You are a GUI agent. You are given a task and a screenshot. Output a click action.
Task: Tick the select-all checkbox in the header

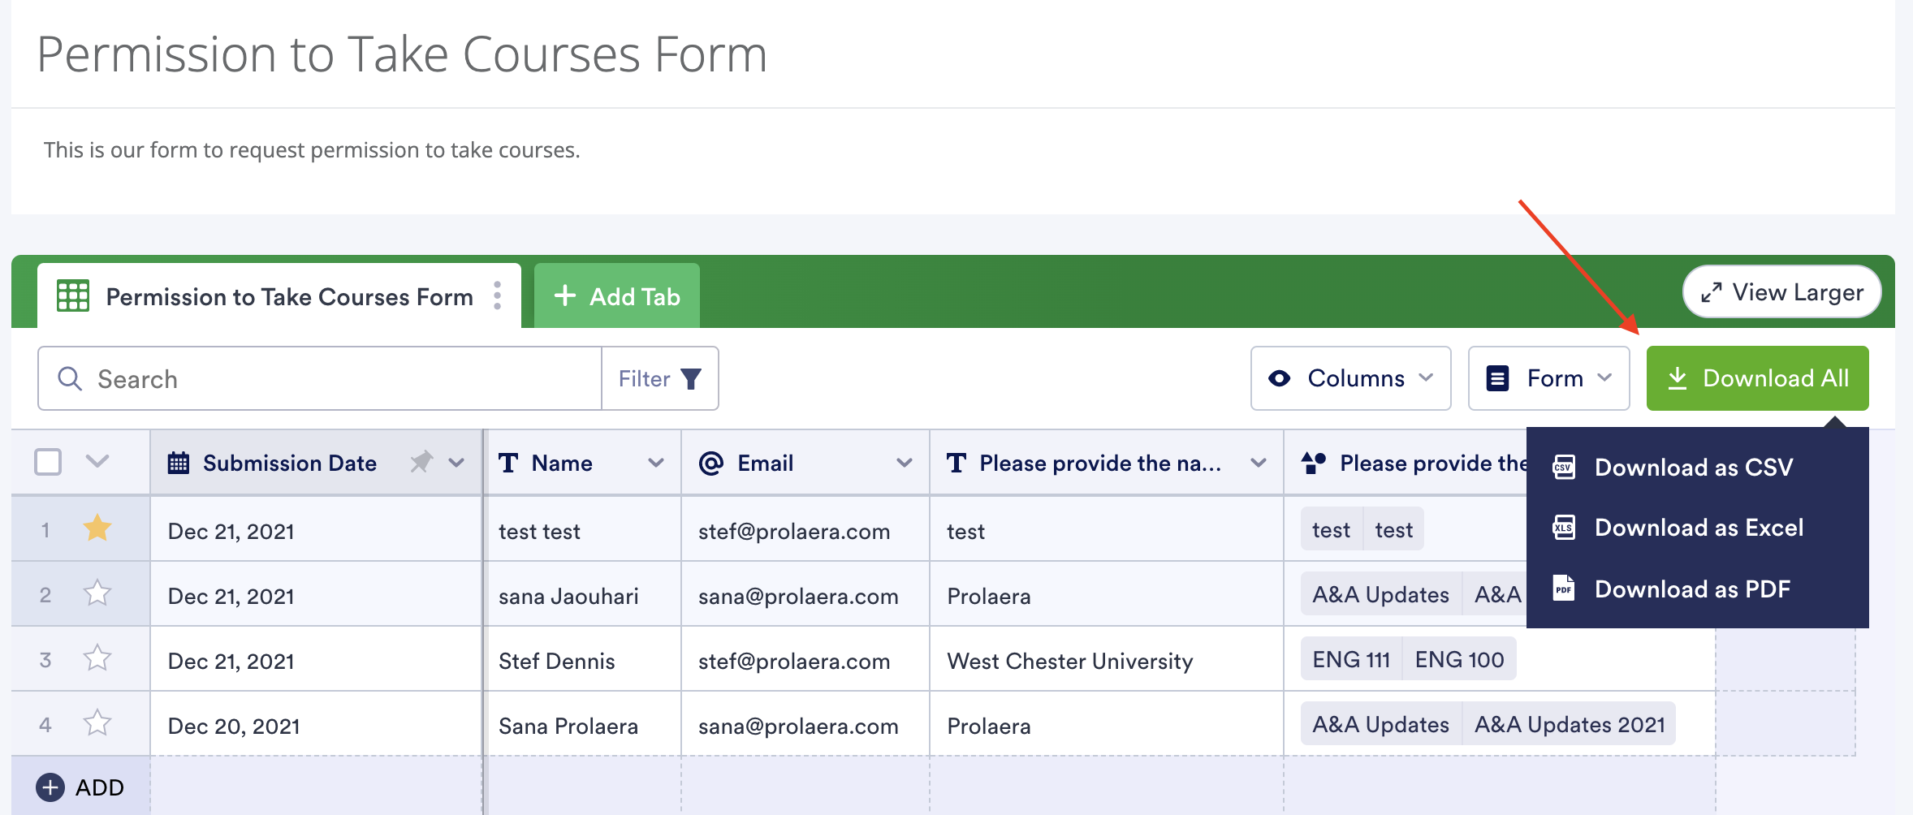pos(48,462)
